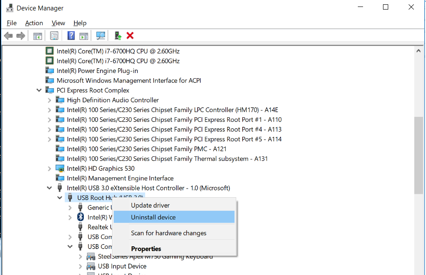Screen dimensions: 426x275
Task: Open the Help menu
Action: point(80,23)
